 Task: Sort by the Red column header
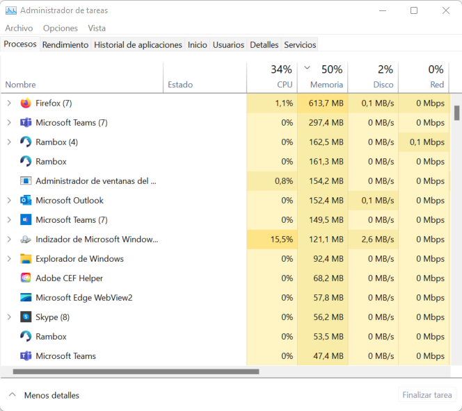[424, 78]
